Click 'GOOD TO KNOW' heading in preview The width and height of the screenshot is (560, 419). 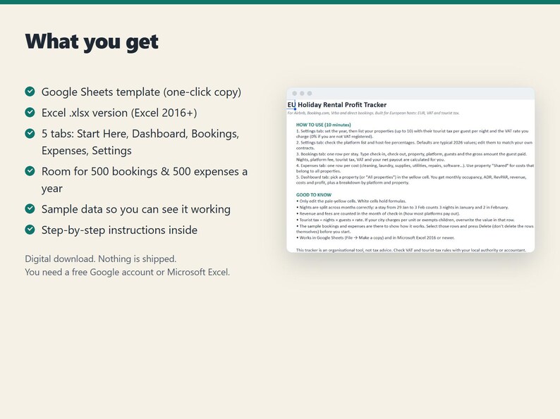pos(314,194)
